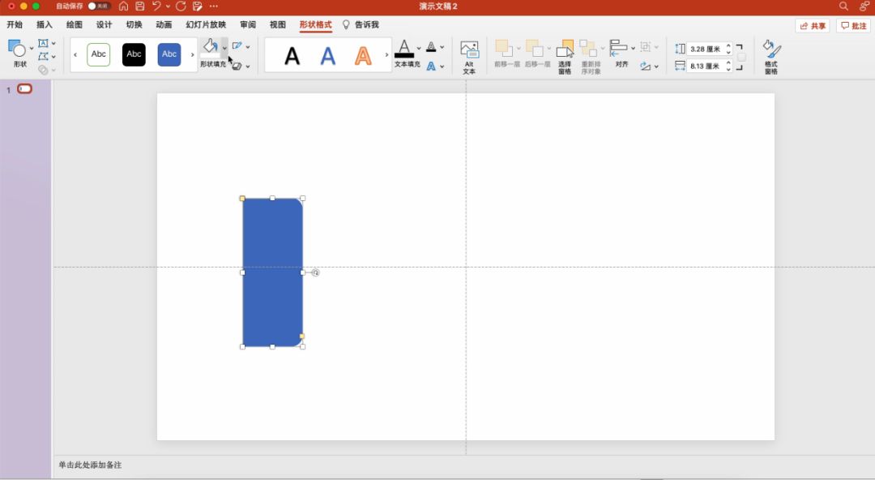This screenshot has height=480, width=875.
Task: Open the Text Effects dropdown arrow
Action: [x=442, y=66]
